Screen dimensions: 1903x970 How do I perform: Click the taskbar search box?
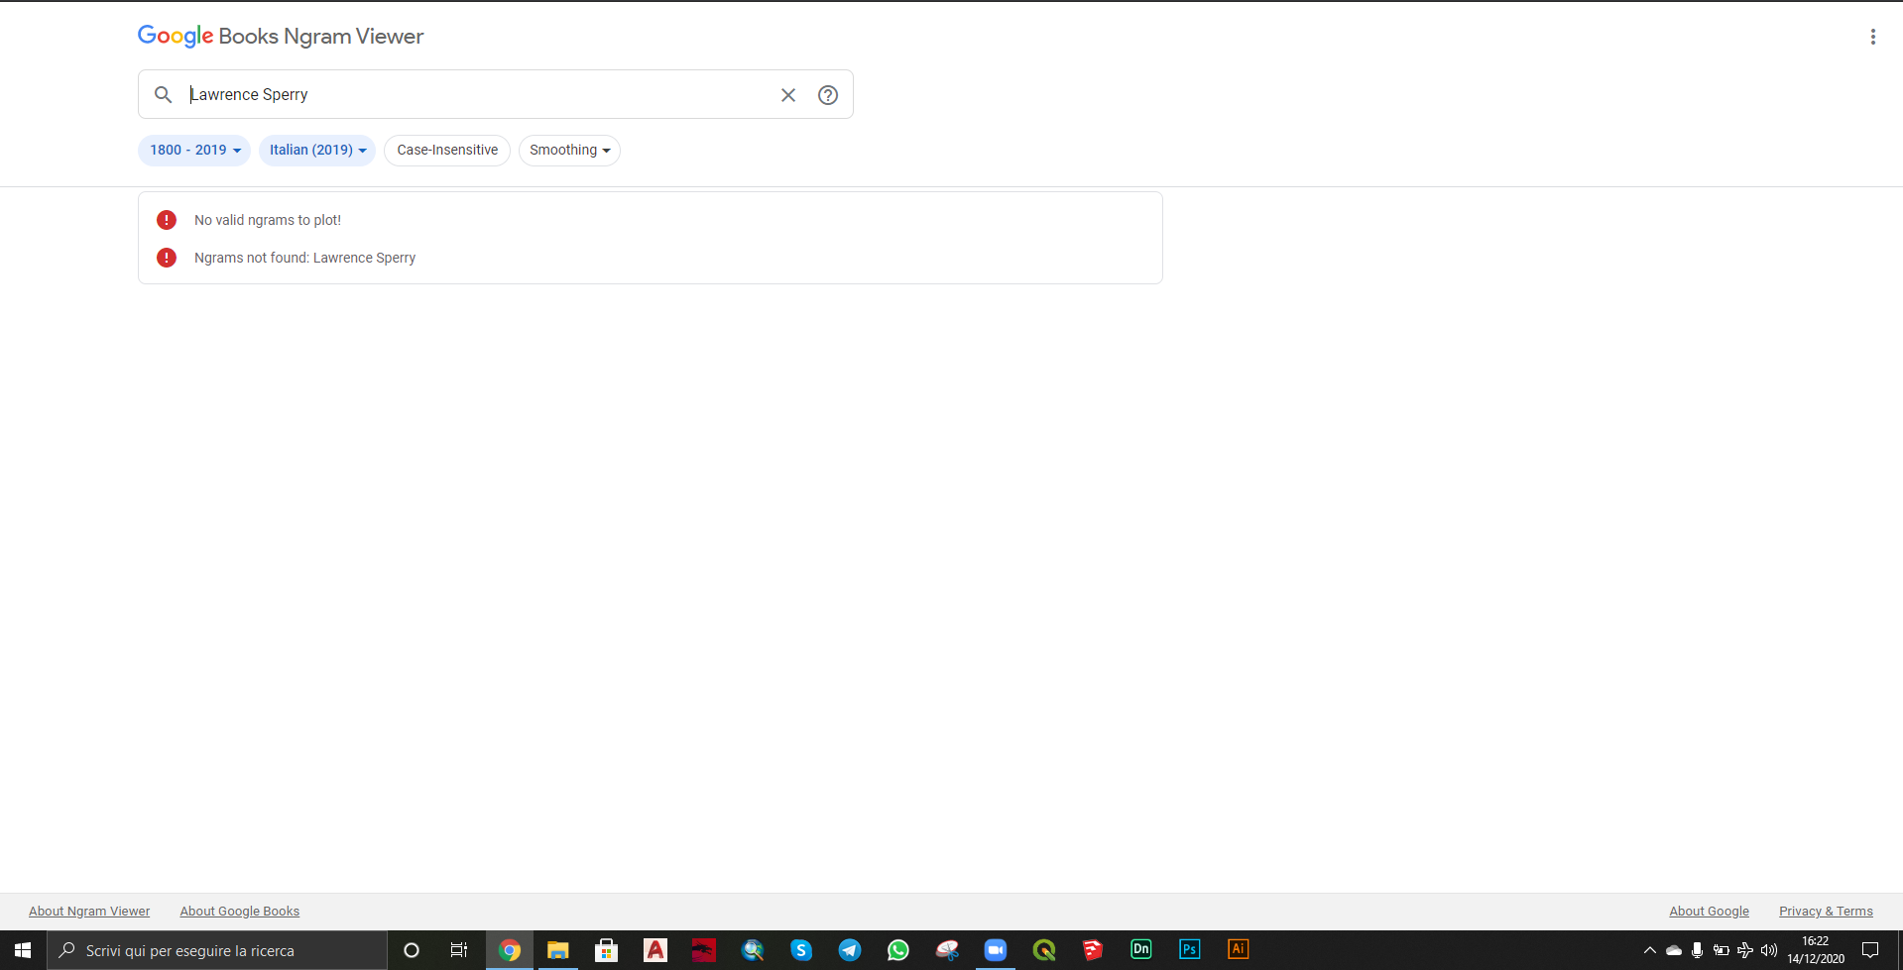pyautogui.click(x=217, y=950)
